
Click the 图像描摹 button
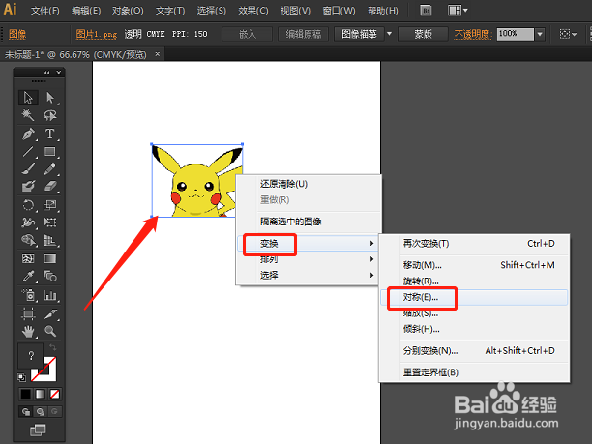click(x=359, y=35)
